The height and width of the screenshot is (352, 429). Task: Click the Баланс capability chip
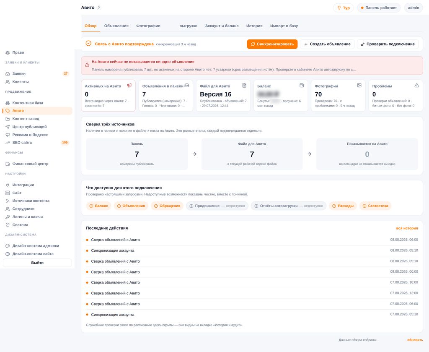99,206
